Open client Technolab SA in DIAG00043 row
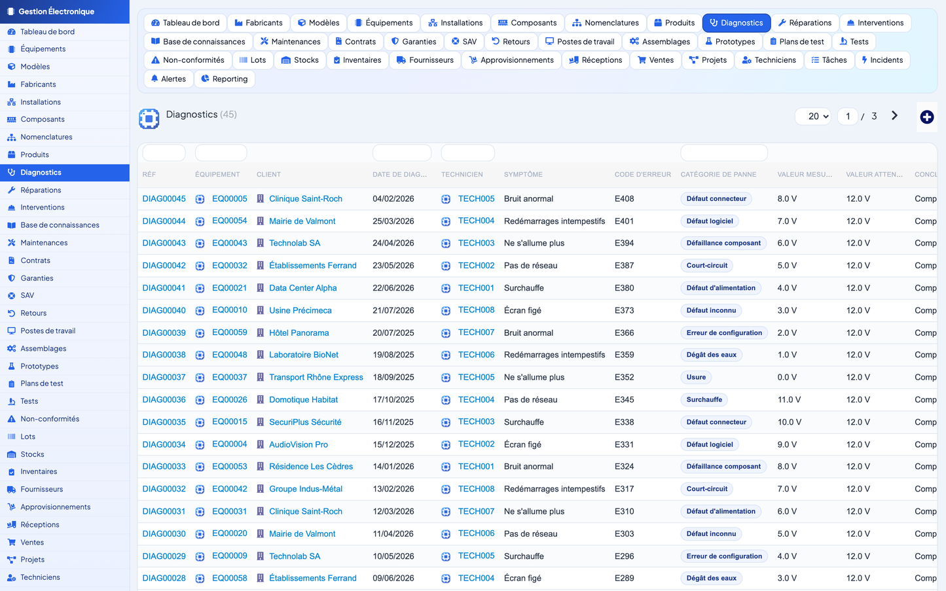The height and width of the screenshot is (591, 946). [295, 243]
